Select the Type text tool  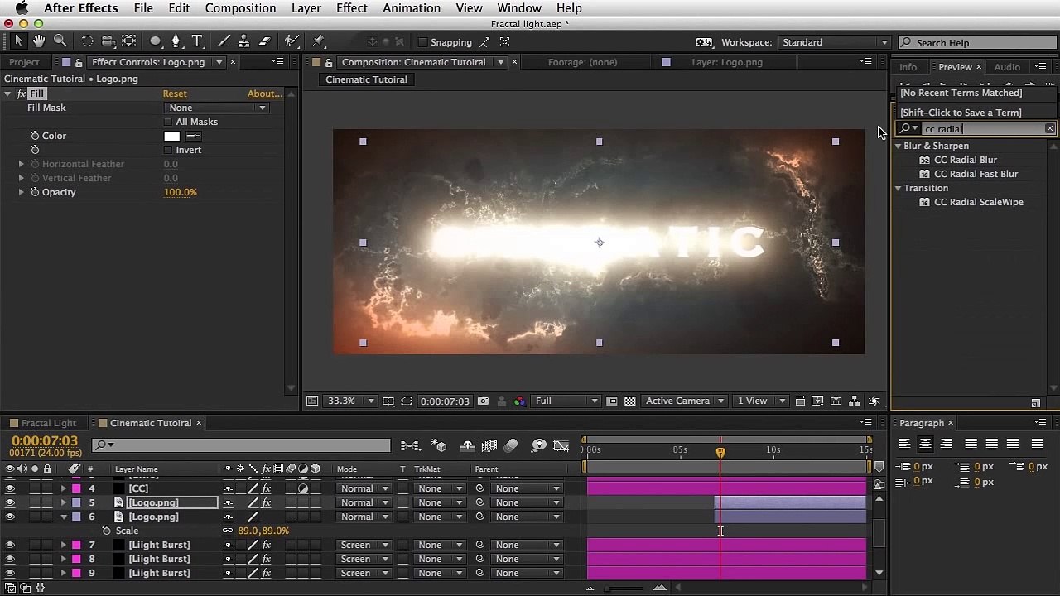(x=197, y=41)
